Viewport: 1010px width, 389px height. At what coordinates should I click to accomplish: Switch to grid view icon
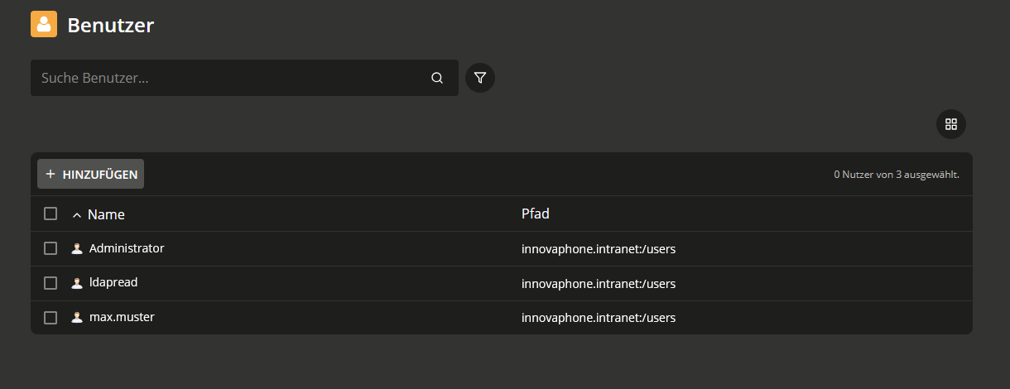[x=950, y=124]
